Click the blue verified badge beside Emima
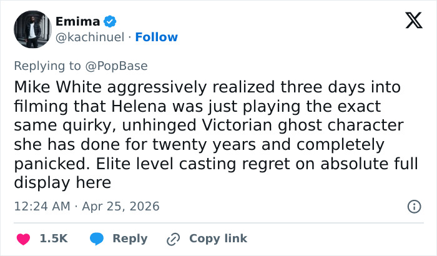437x256 pixels. pos(110,22)
